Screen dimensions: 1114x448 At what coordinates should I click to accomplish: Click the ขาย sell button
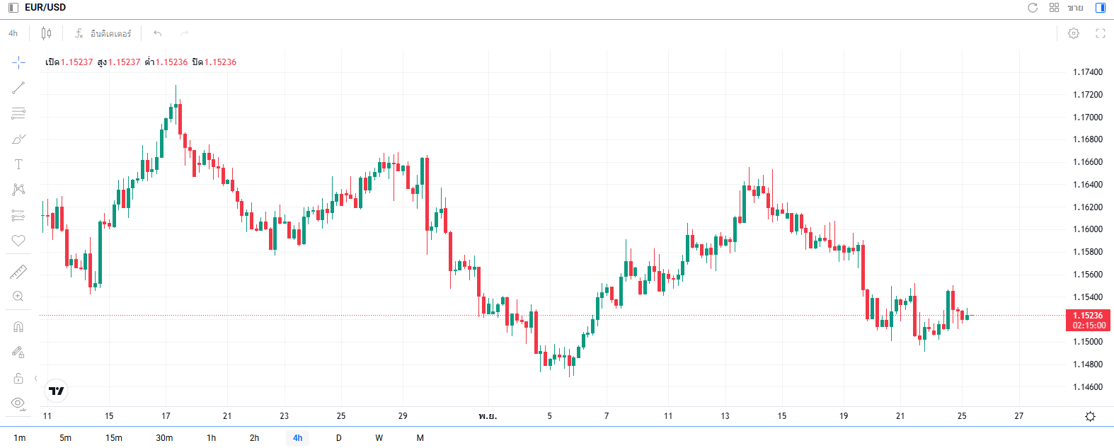[x=1076, y=8]
